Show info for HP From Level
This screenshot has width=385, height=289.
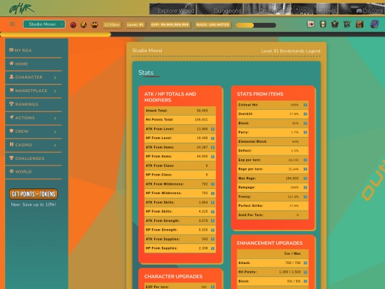212,138
